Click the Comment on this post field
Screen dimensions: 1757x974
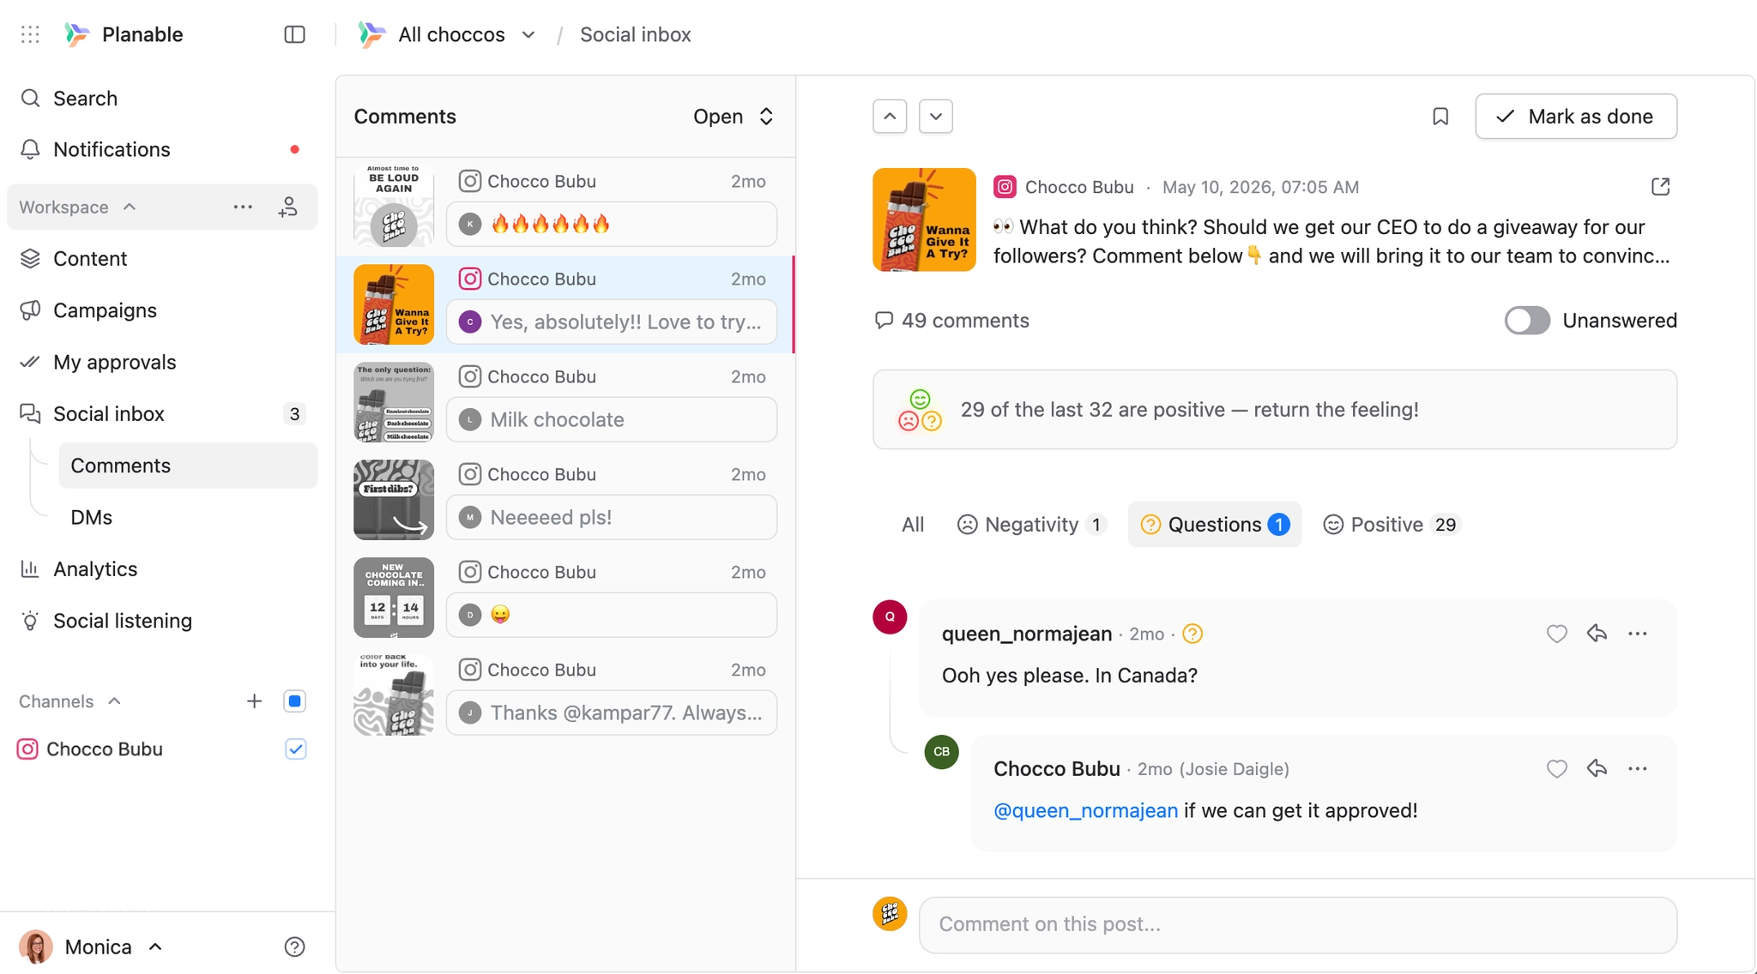1298,925
